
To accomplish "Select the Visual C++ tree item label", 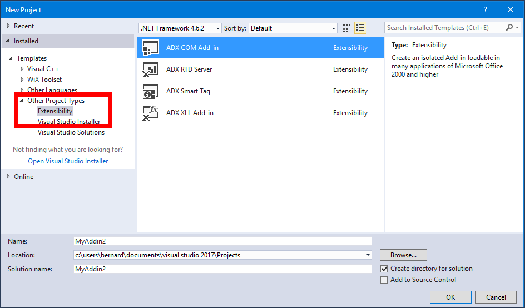I will [x=43, y=69].
